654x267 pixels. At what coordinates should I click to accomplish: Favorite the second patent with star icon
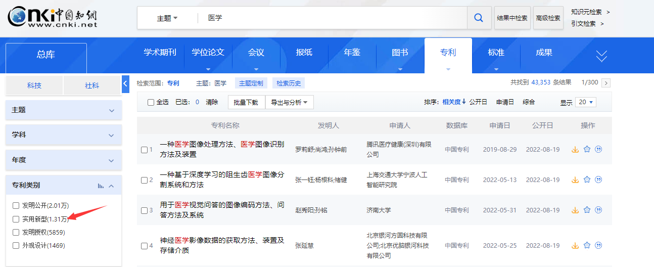tap(587, 180)
